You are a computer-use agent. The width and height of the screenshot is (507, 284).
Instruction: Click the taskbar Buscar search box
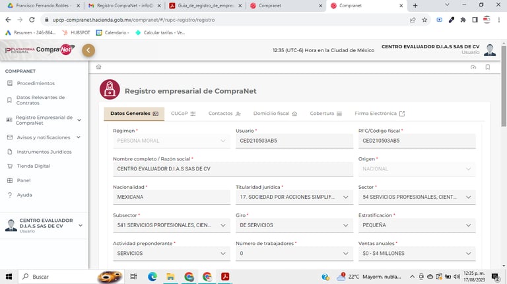pyautogui.click(x=71, y=277)
